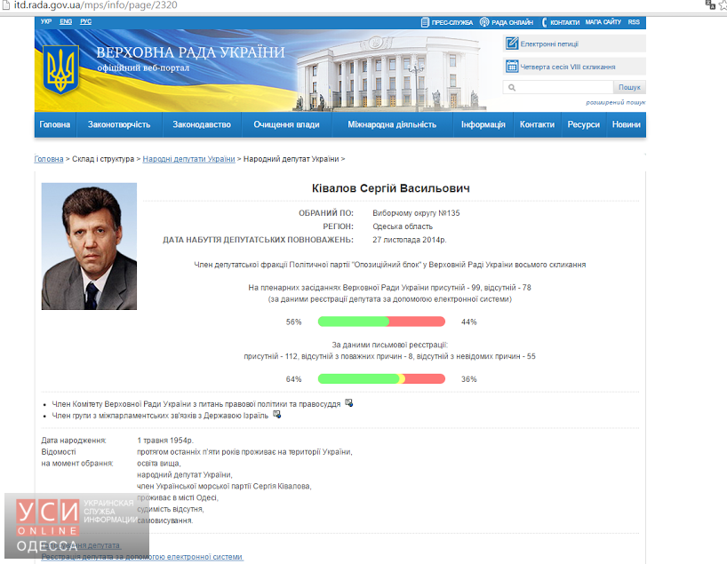
Task: Open the Законодавство menu tab
Action: click(202, 124)
